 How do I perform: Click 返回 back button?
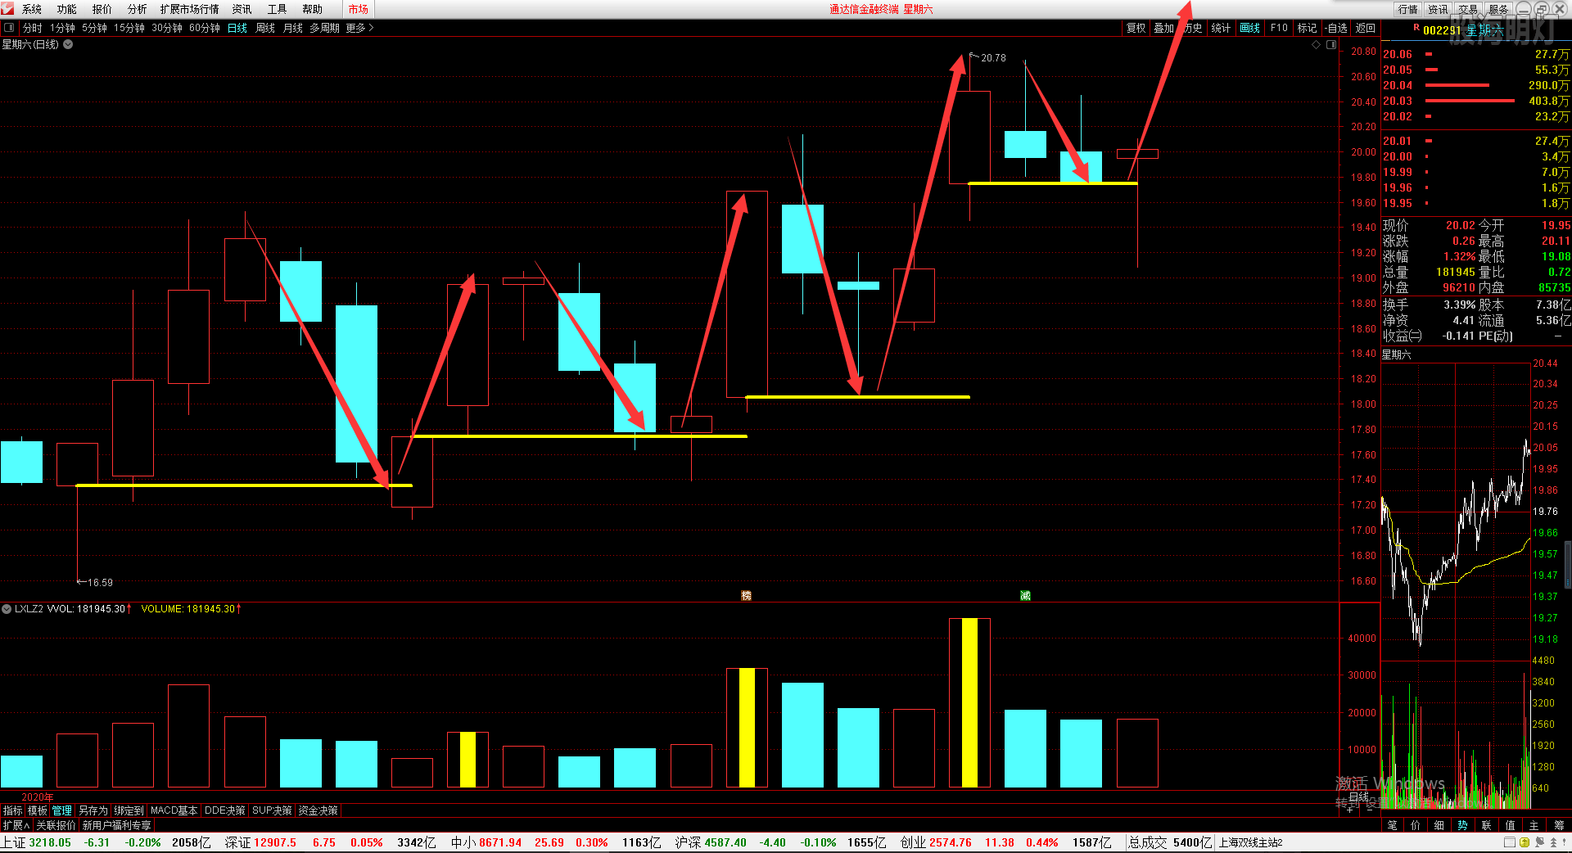tap(1366, 28)
